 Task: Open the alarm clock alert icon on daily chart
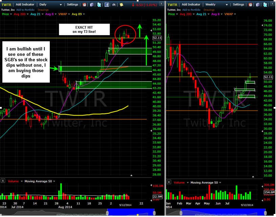click(x=84, y=5)
